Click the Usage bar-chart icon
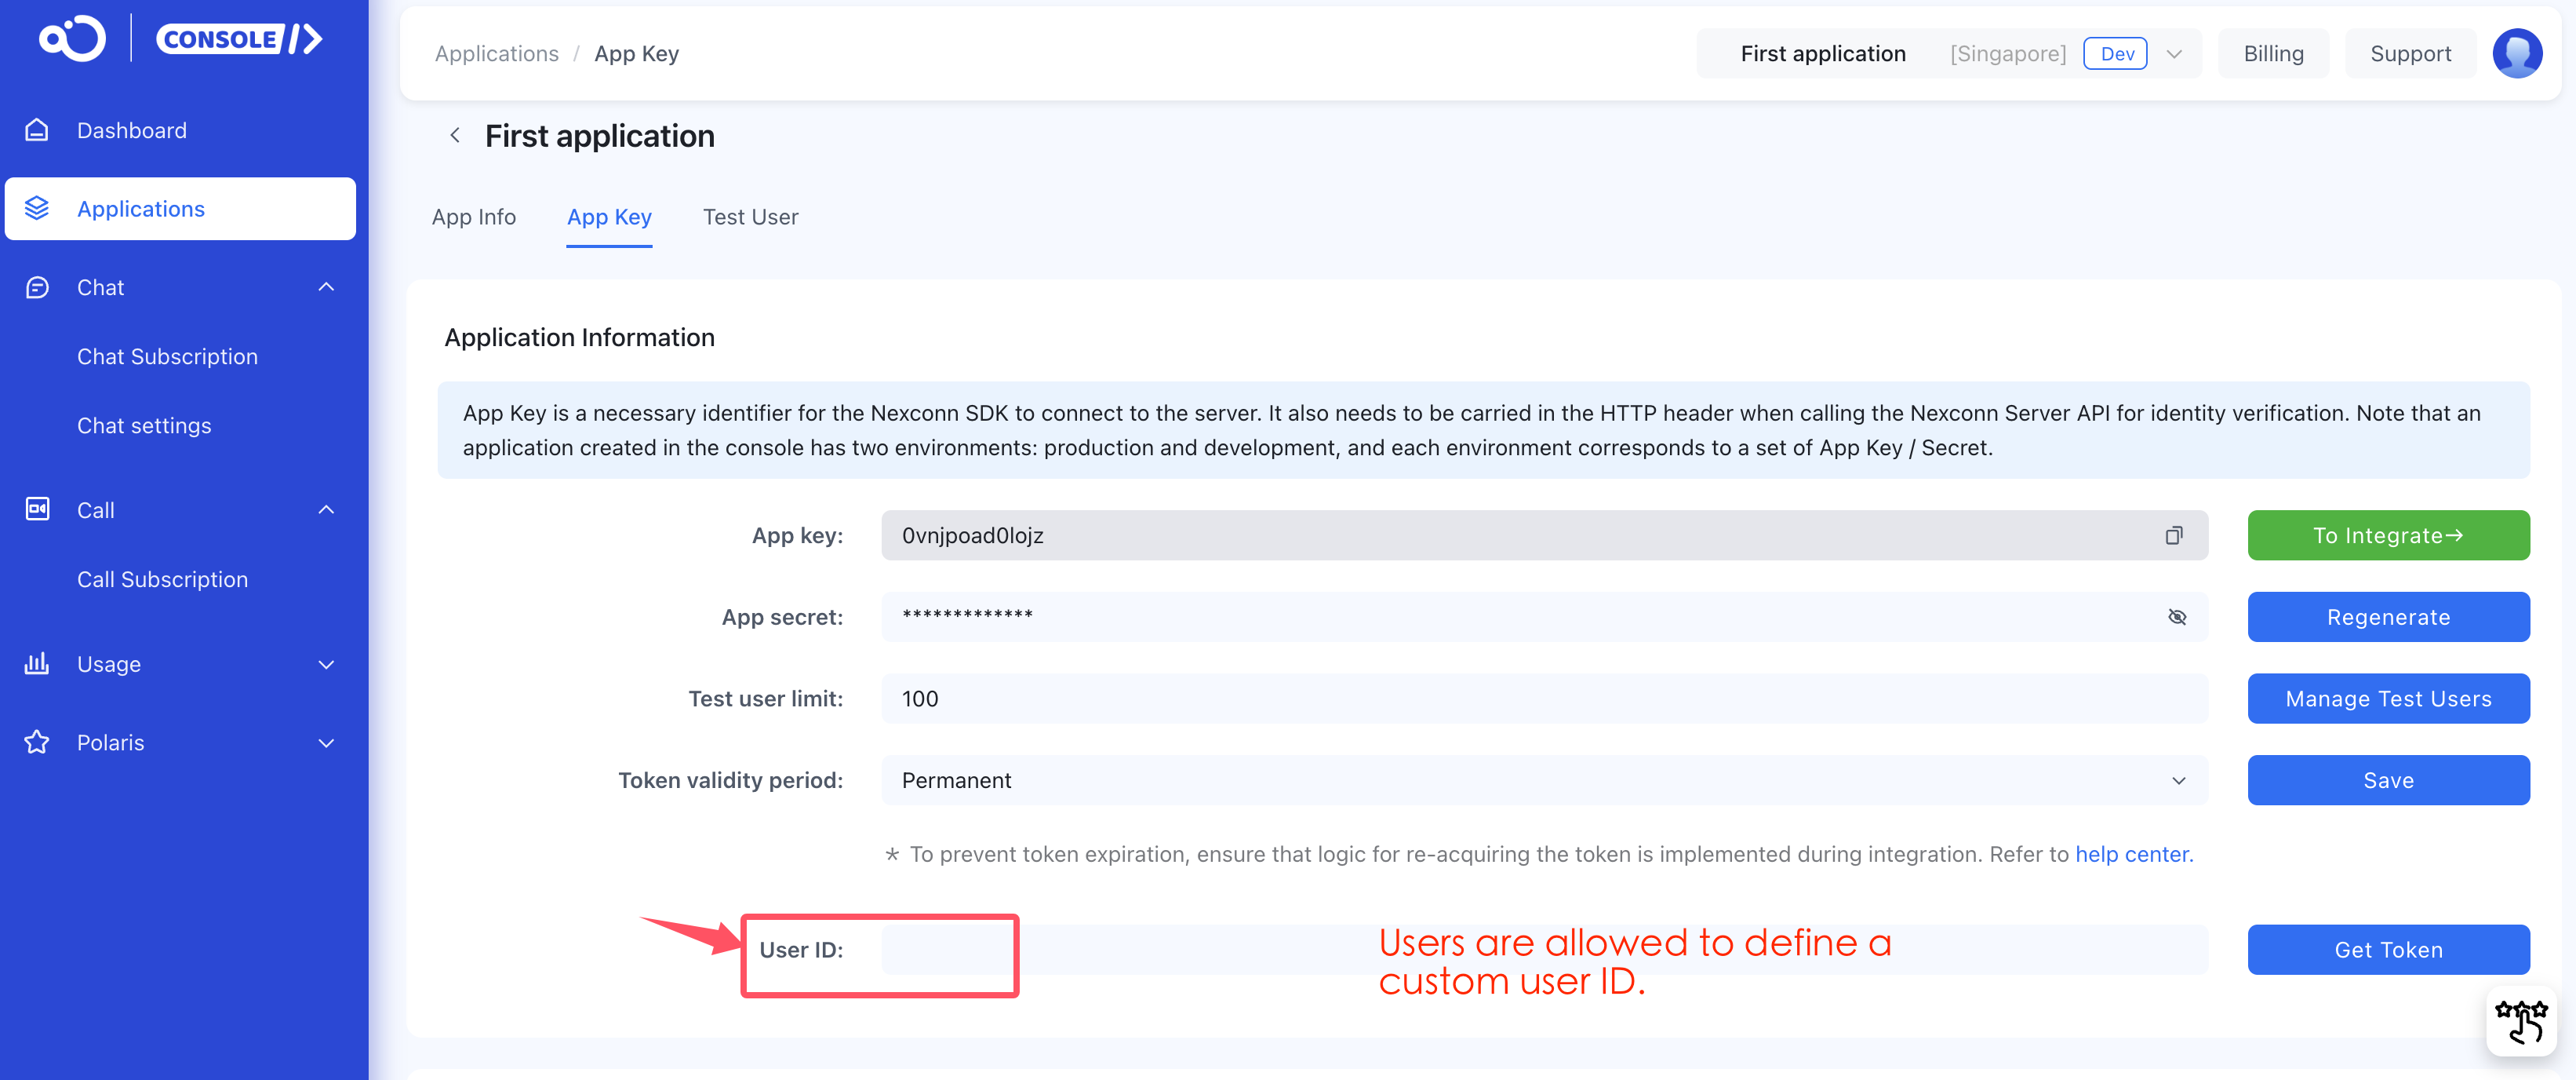Screen dimensions: 2576x1080 (x=37, y=663)
